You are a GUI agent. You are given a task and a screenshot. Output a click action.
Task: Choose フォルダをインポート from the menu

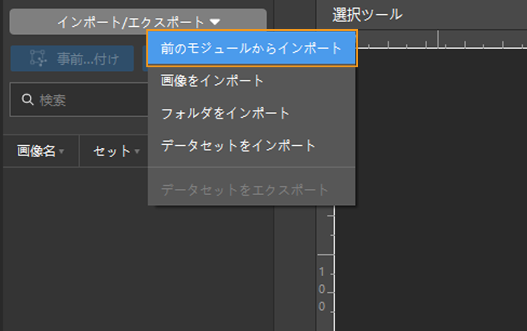coord(252,113)
